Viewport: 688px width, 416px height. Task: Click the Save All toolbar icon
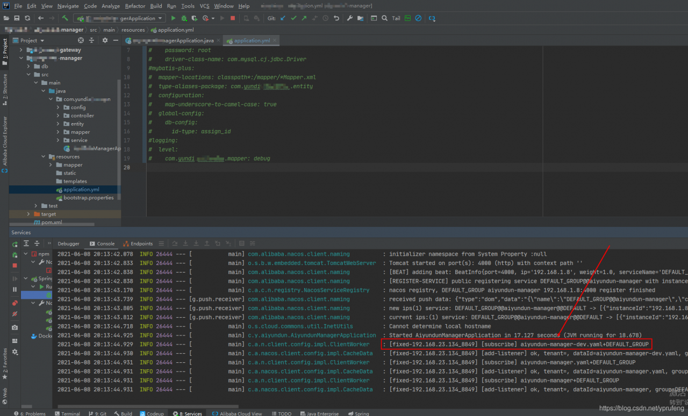point(17,18)
